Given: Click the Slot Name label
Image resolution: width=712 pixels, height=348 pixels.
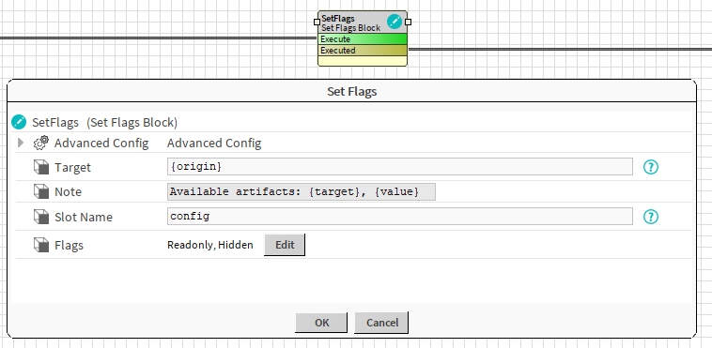Looking at the screenshot, I should tap(84, 217).
